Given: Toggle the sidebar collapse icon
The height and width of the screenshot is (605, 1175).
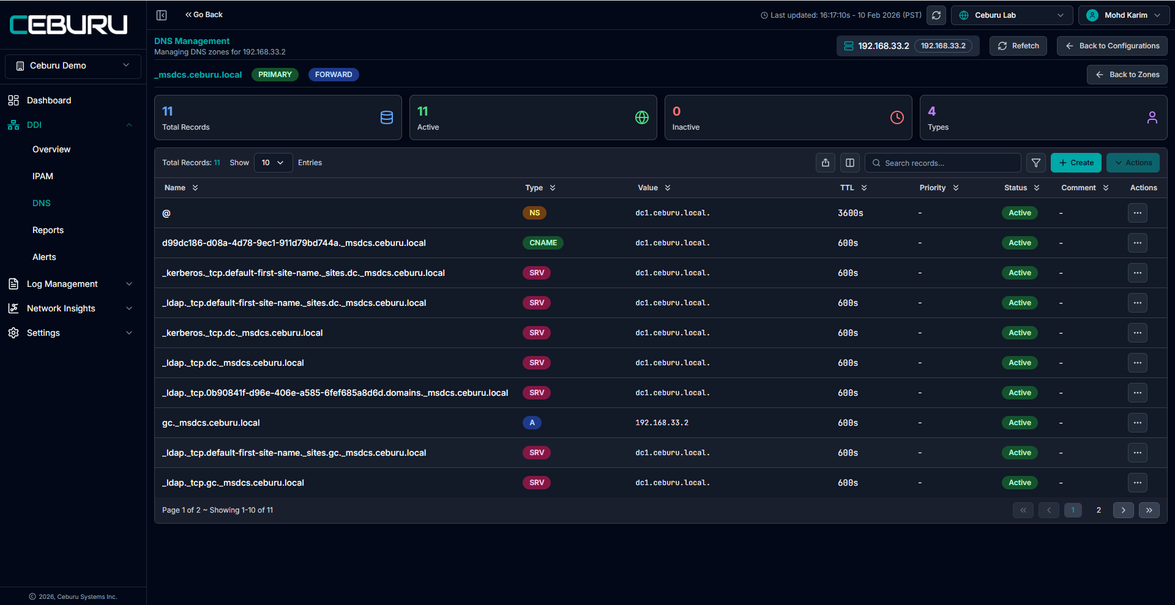Looking at the screenshot, I should point(162,15).
